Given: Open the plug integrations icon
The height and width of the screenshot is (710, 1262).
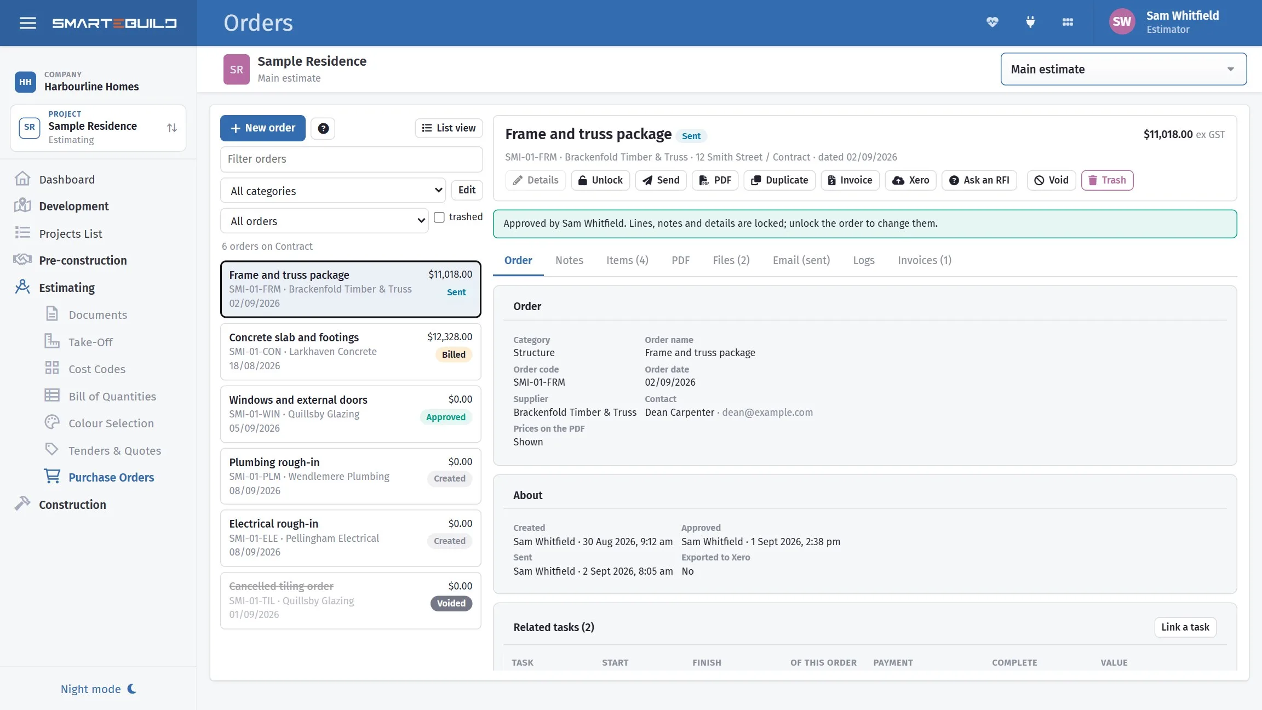Looking at the screenshot, I should tap(1030, 22).
